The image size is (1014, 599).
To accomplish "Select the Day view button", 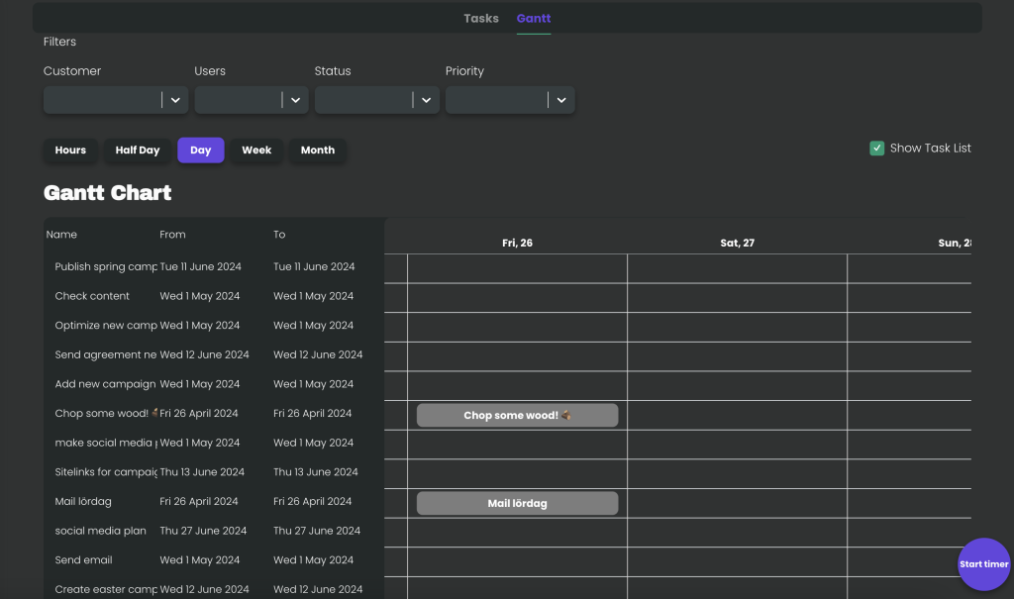I will [200, 150].
